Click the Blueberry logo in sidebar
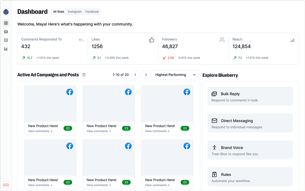Viewport: 305px width, 191px height. point(6,12)
